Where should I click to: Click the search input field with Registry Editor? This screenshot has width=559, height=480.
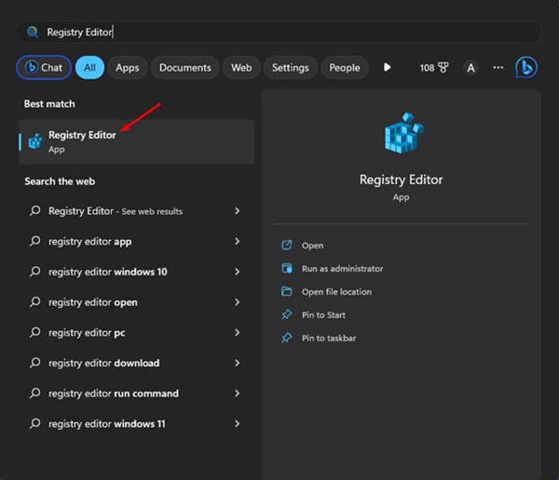point(279,32)
